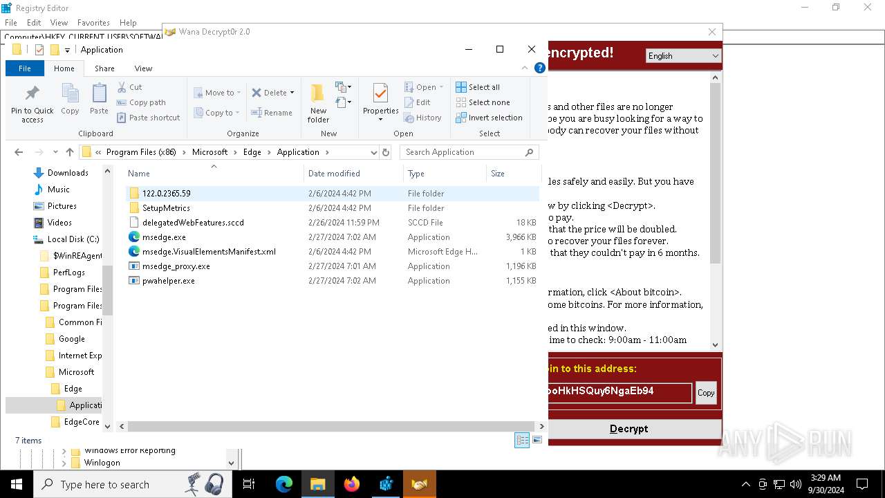
Task: Click the Decrypt button
Action: [x=634, y=429]
